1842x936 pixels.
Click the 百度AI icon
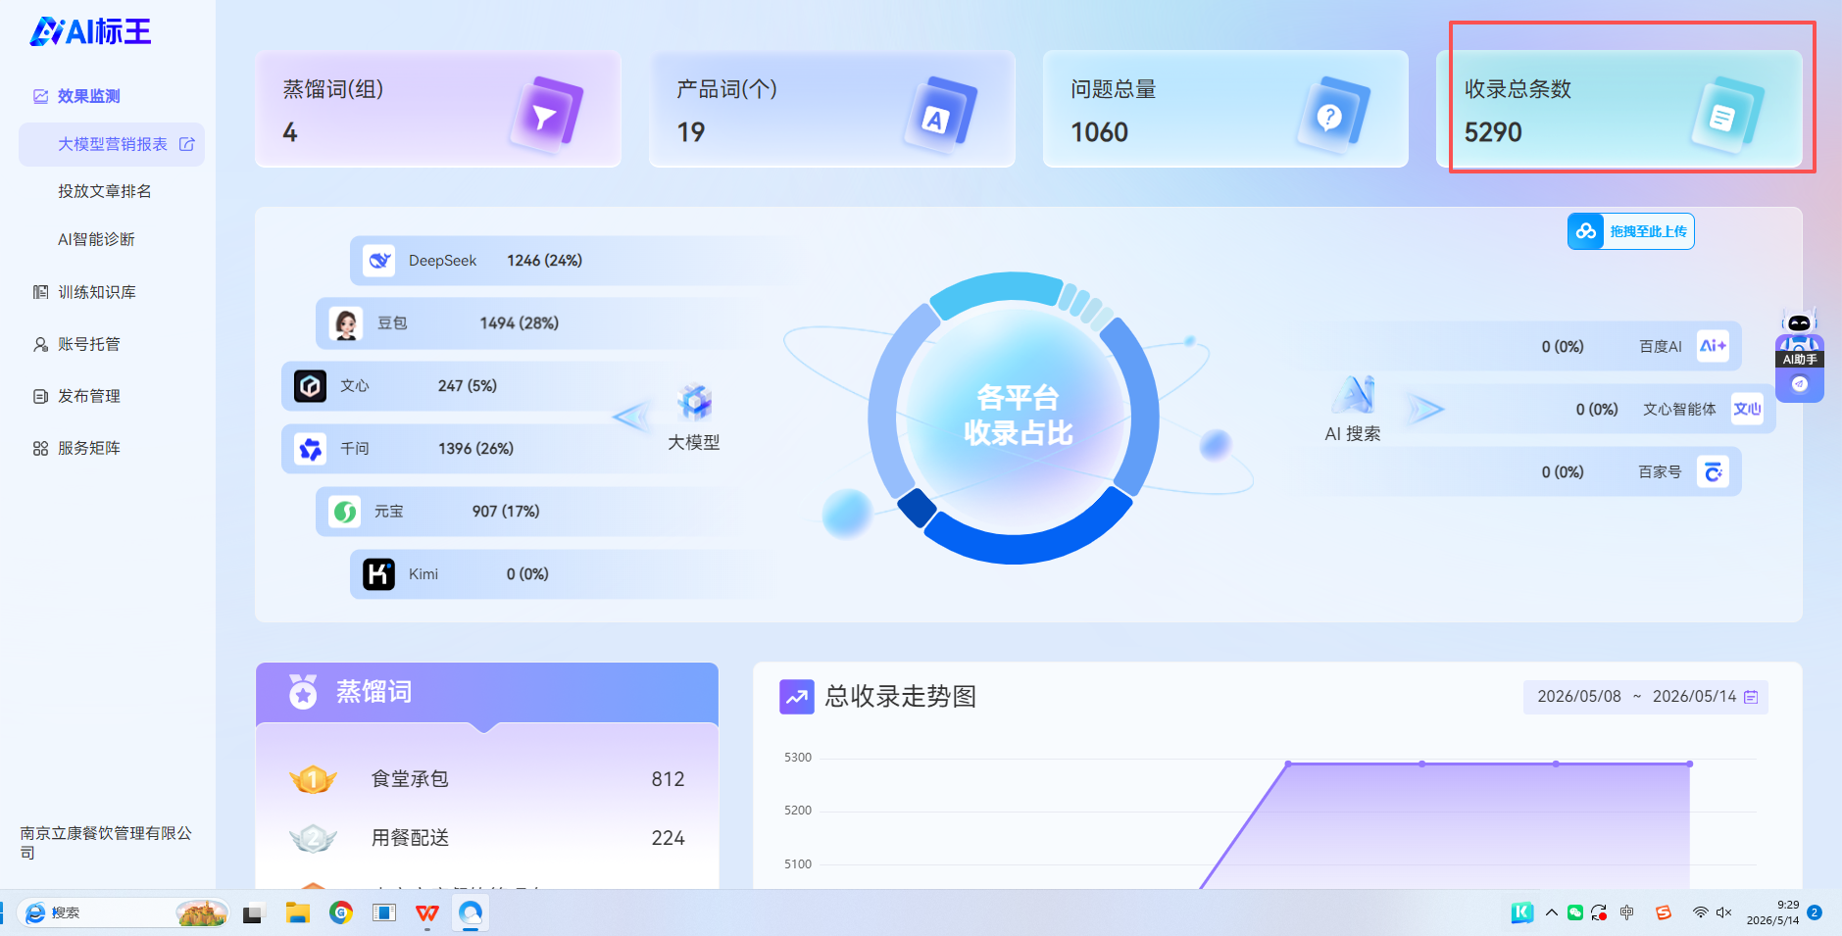click(x=1713, y=346)
